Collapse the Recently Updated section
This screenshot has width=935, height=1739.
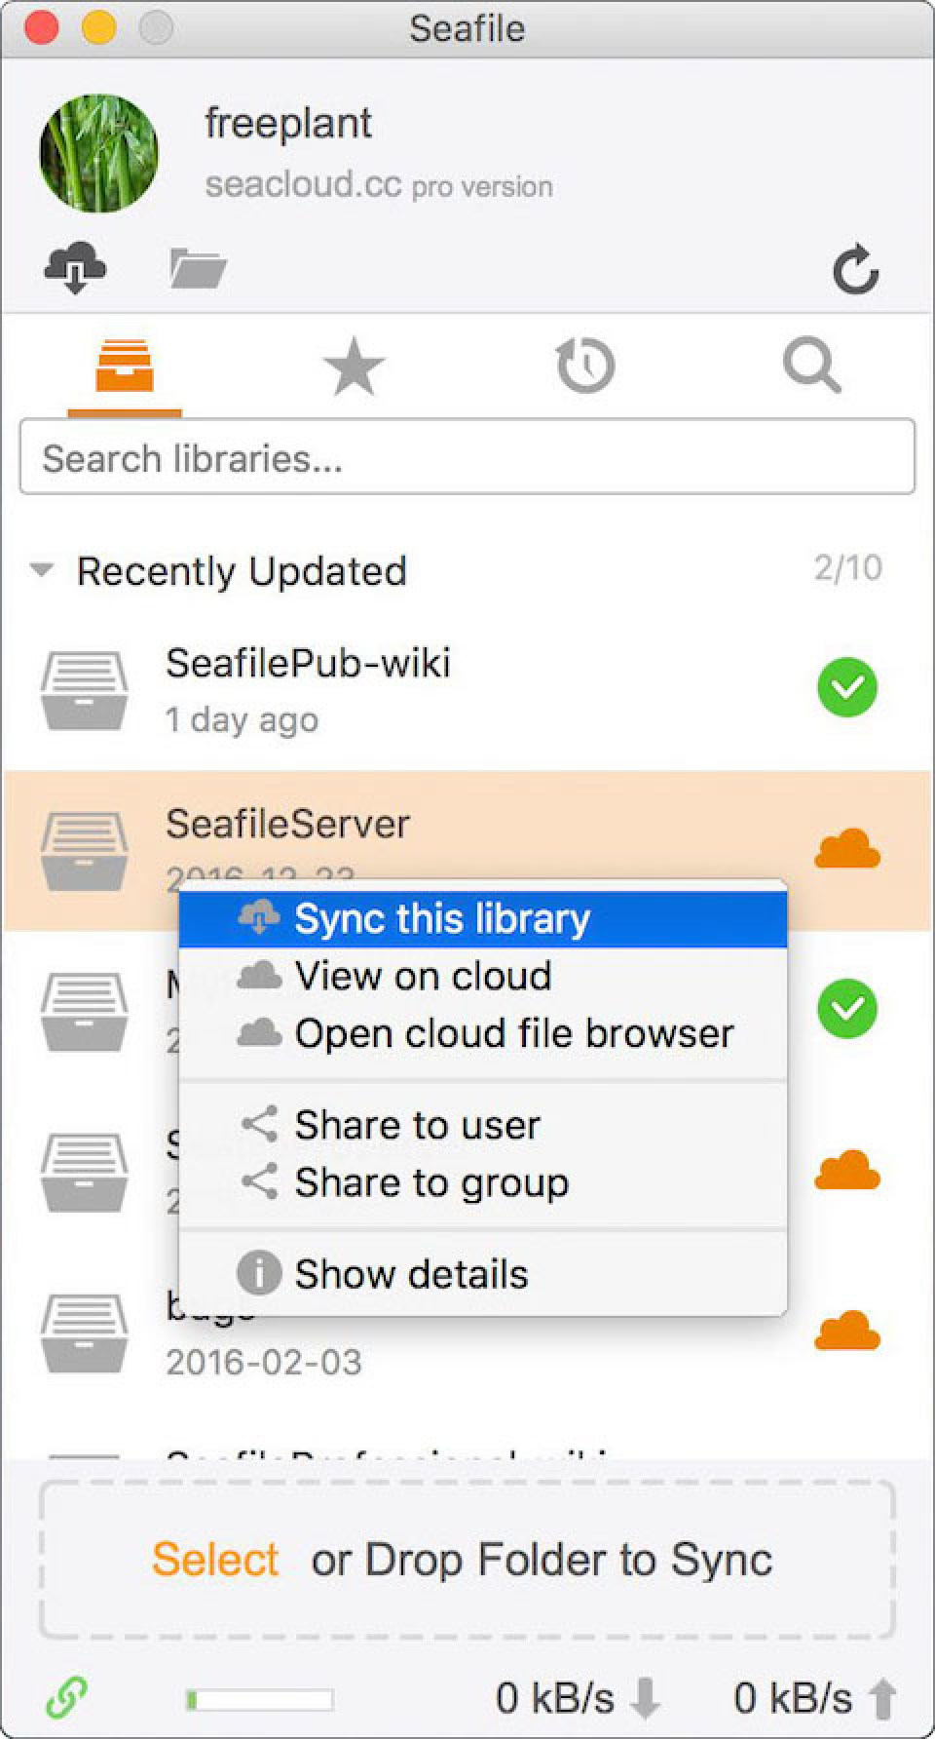pyautogui.click(x=41, y=573)
